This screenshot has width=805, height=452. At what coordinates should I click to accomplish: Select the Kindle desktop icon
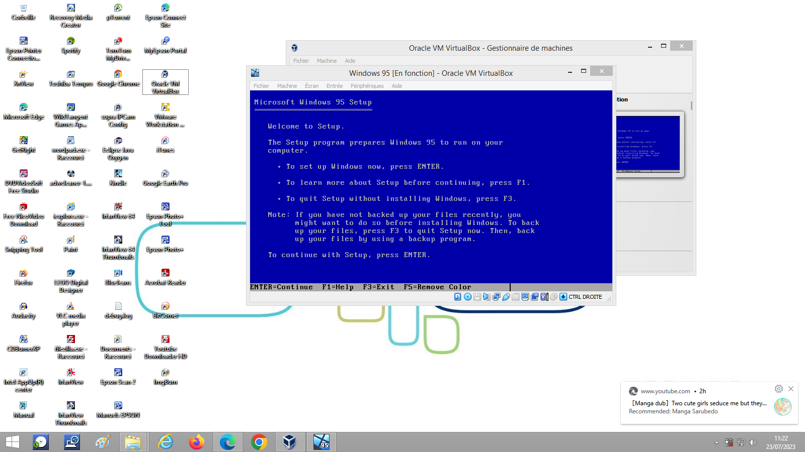[118, 178]
